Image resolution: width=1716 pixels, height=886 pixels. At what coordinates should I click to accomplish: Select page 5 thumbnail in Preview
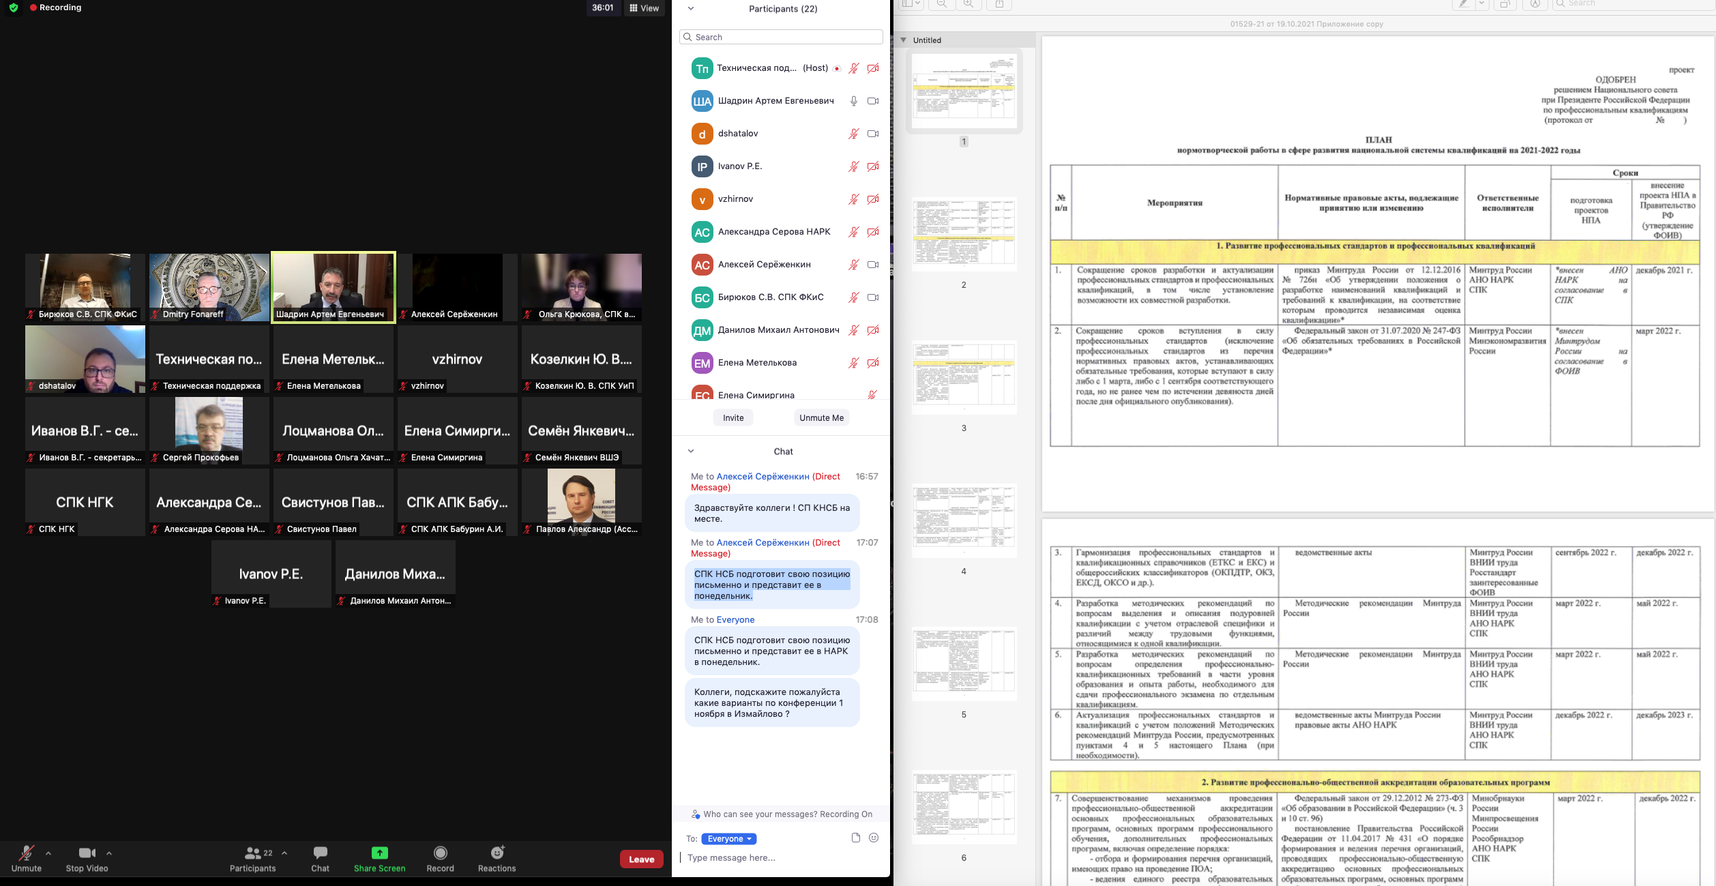[x=964, y=664]
